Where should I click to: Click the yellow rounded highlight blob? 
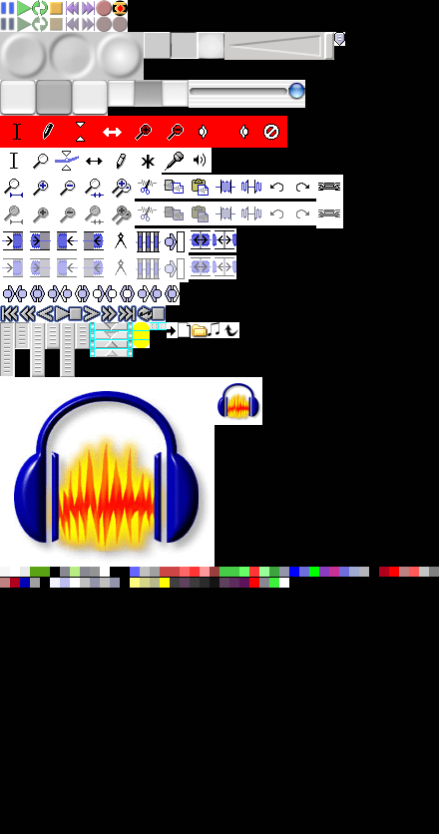[x=141, y=334]
